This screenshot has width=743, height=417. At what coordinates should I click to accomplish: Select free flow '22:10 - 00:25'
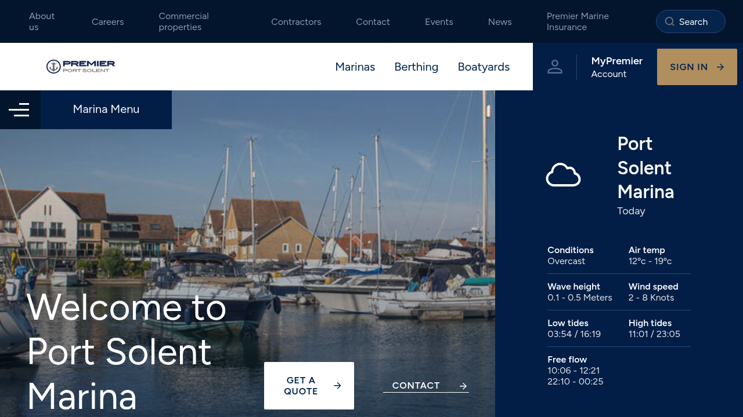tap(575, 382)
